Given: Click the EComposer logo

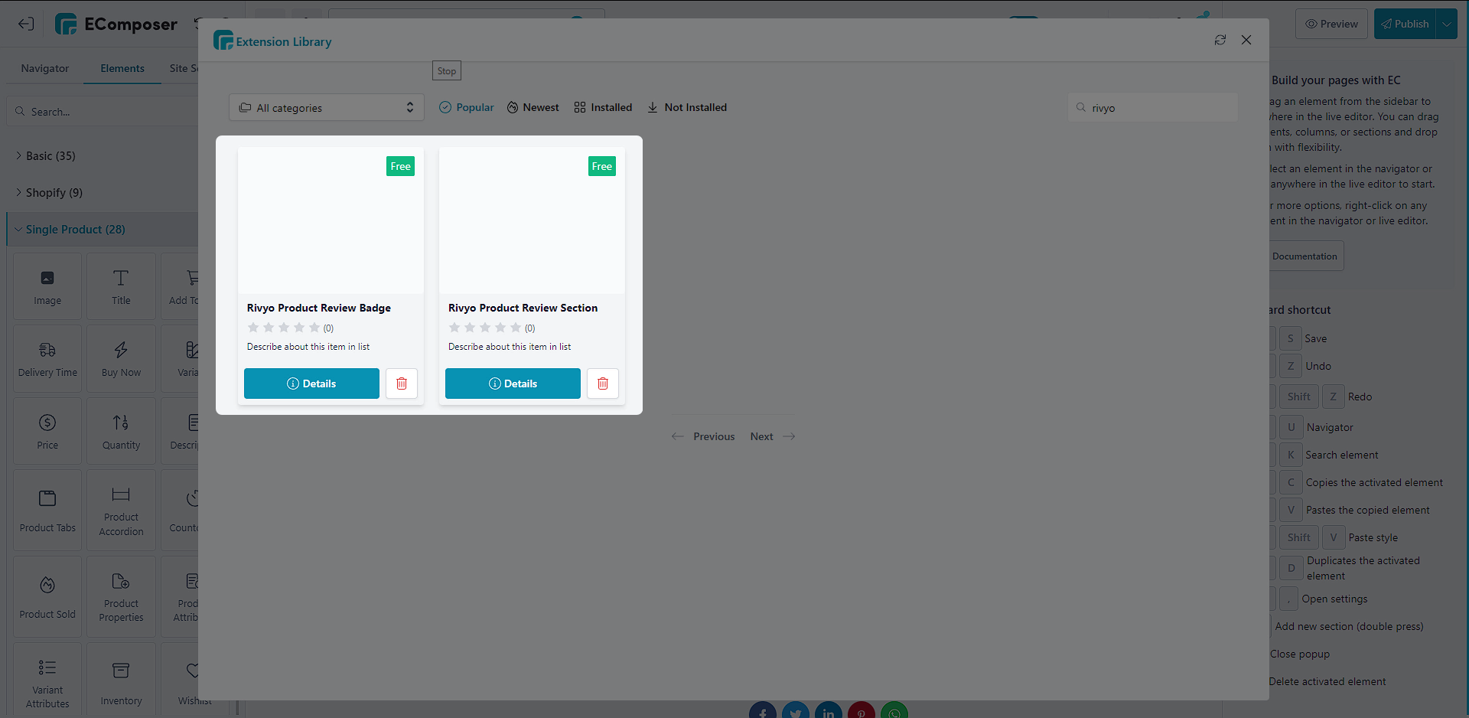Looking at the screenshot, I should point(116,24).
